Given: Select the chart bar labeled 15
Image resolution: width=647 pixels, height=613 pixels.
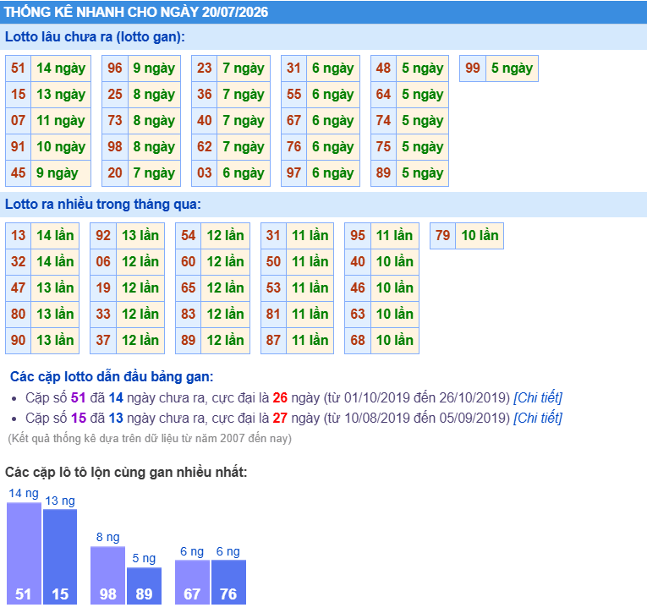Looking at the screenshot, I should coord(60,557).
